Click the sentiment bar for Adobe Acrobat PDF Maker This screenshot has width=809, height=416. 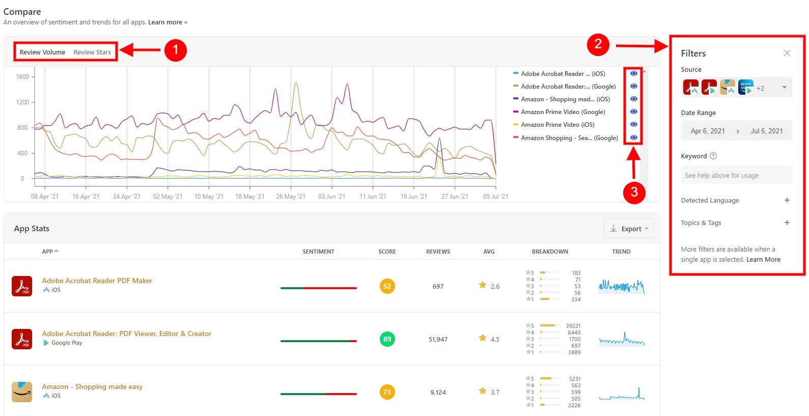(318, 288)
